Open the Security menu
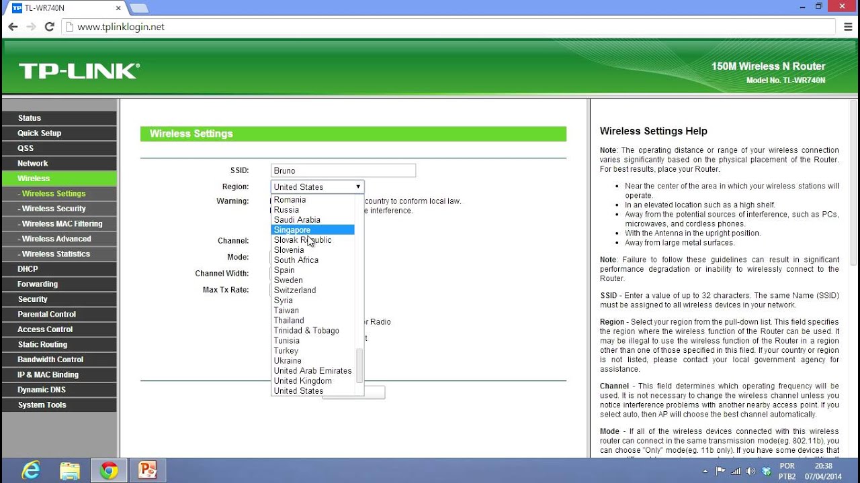Image resolution: width=860 pixels, height=483 pixels. point(59,299)
